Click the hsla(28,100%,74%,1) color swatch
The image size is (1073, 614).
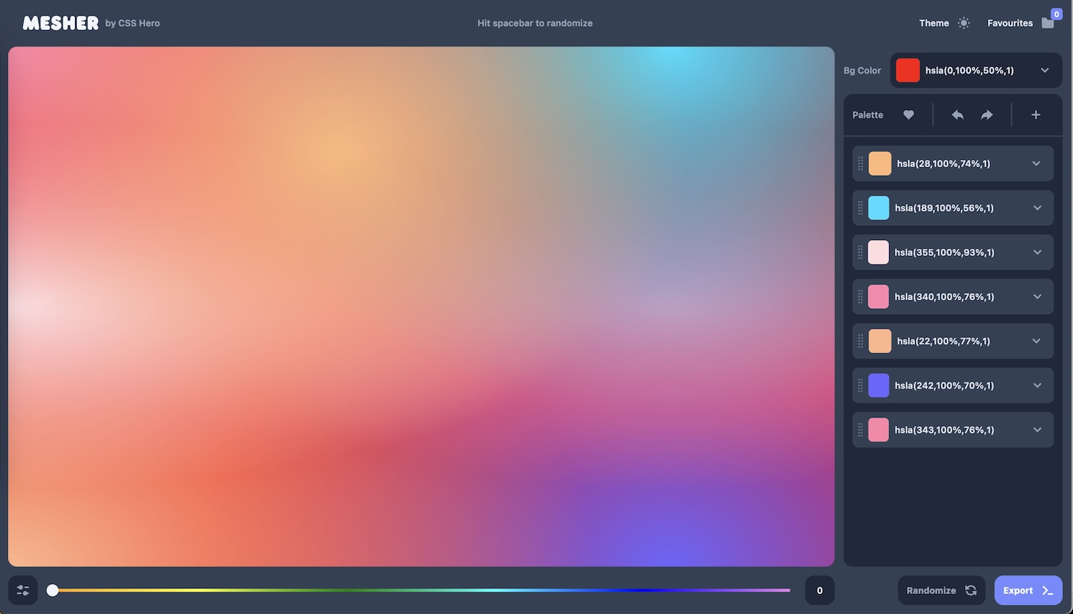(x=880, y=164)
